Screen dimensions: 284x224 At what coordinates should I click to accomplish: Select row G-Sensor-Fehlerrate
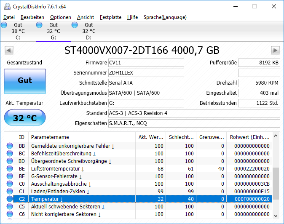click(138, 176)
